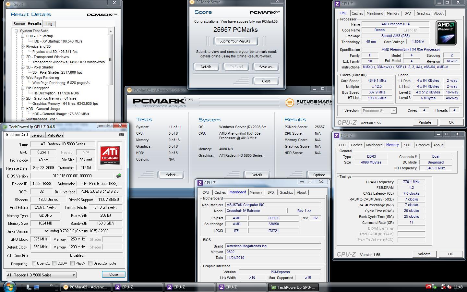Collapse the 2D - Transparent Windows node

pos(23,57)
